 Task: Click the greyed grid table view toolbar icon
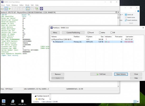pos(24,9)
